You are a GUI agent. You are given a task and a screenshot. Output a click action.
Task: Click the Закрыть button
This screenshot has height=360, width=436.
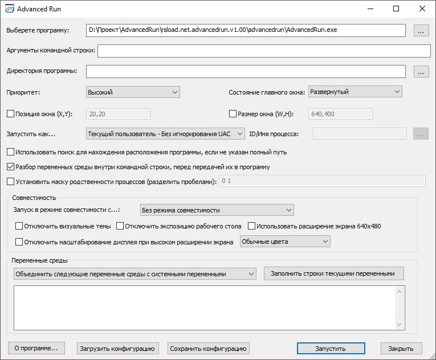click(401, 349)
